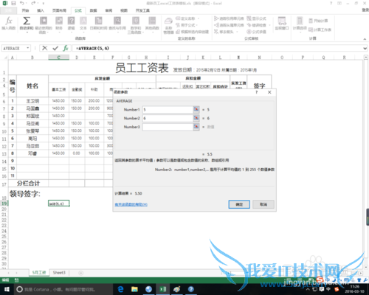Click the Save icon in quick access toolbar
369x295 pixels.
13,3
